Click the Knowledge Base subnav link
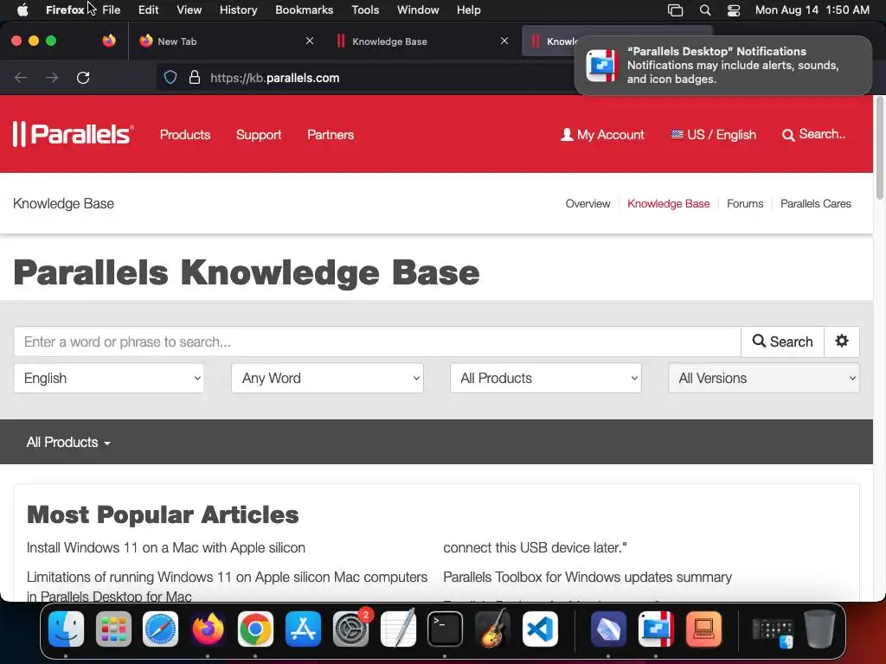Viewport: 886px width, 664px height. tap(669, 203)
